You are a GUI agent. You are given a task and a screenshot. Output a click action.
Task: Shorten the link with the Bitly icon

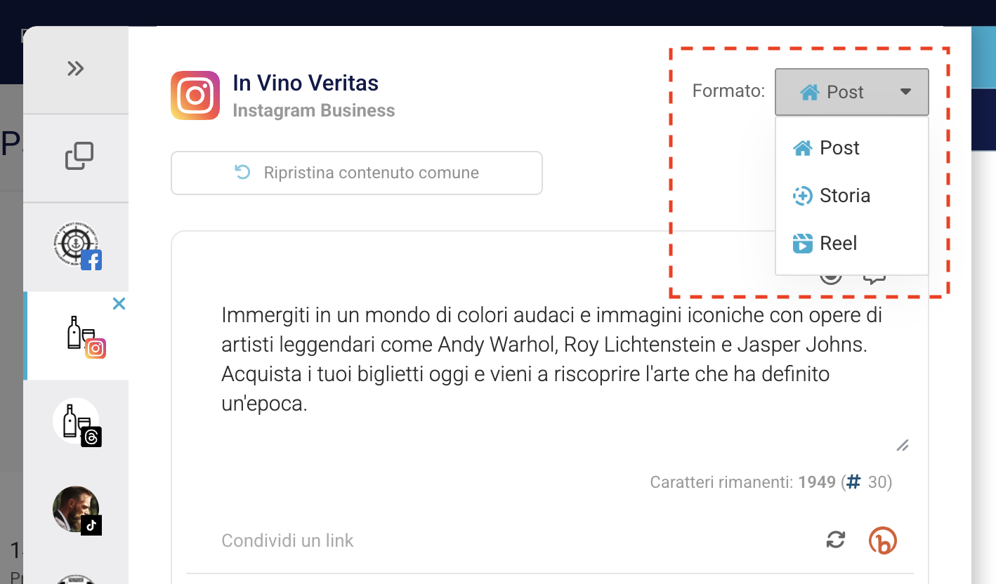tap(883, 540)
